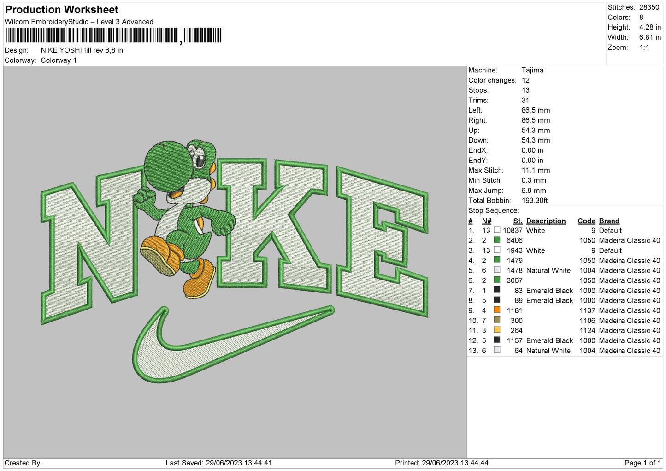
Task: Click the max stitch value '11.1 mm'
Action: point(536,170)
